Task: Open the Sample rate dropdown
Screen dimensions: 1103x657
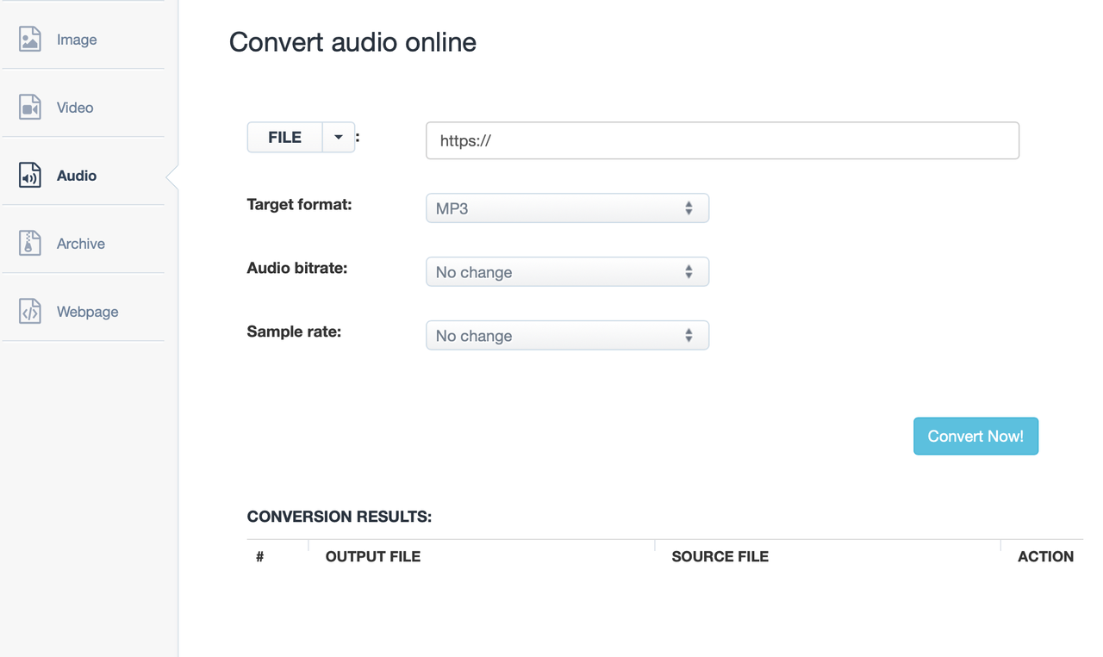Action: pos(567,335)
